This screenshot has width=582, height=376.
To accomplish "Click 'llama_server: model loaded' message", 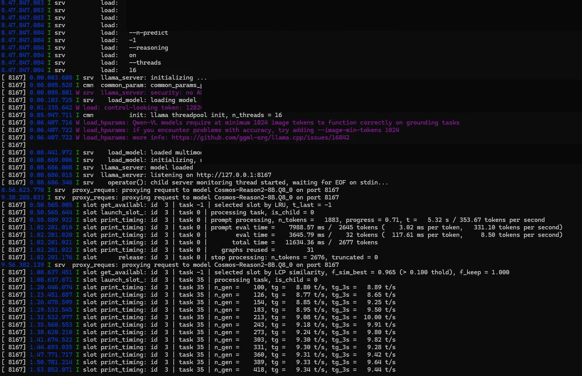I will (147, 168).
